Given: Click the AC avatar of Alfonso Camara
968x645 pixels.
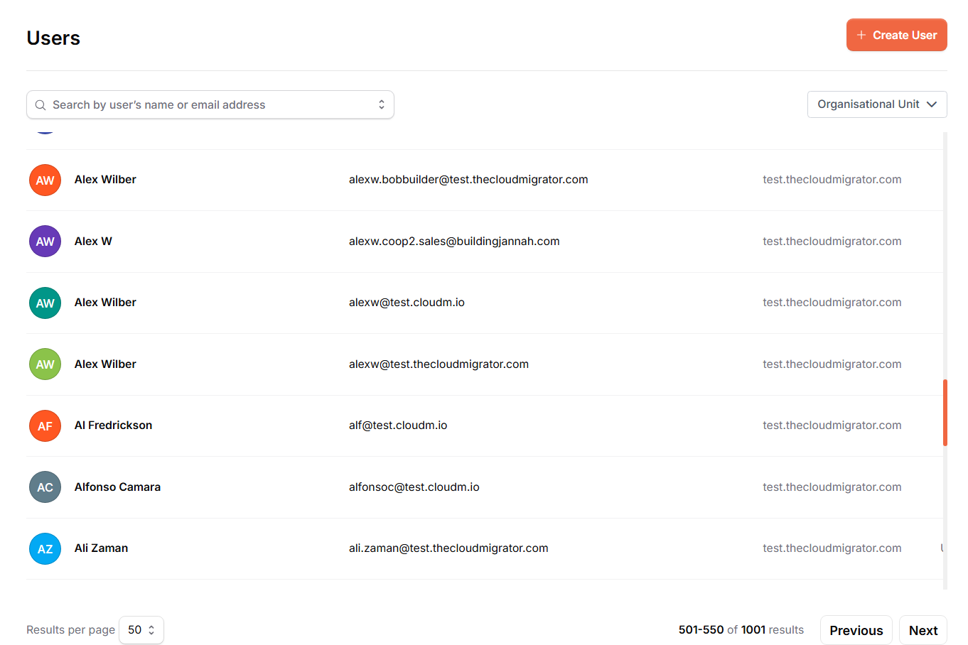Looking at the screenshot, I should [45, 487].
